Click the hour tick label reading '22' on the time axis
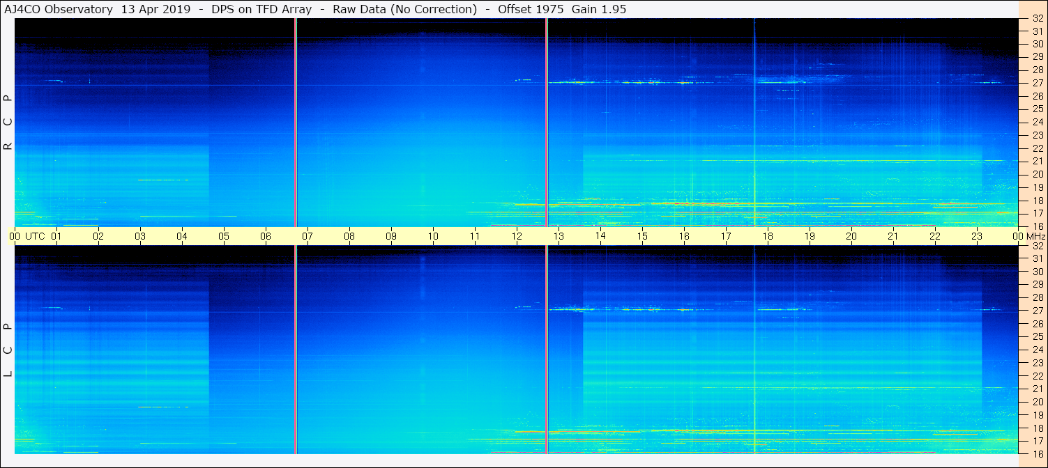Image resolution: width=1048 pixels, height=468 pixels. pos(935,236)
